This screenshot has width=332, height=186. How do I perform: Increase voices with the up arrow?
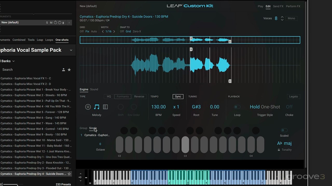[282, 17]
